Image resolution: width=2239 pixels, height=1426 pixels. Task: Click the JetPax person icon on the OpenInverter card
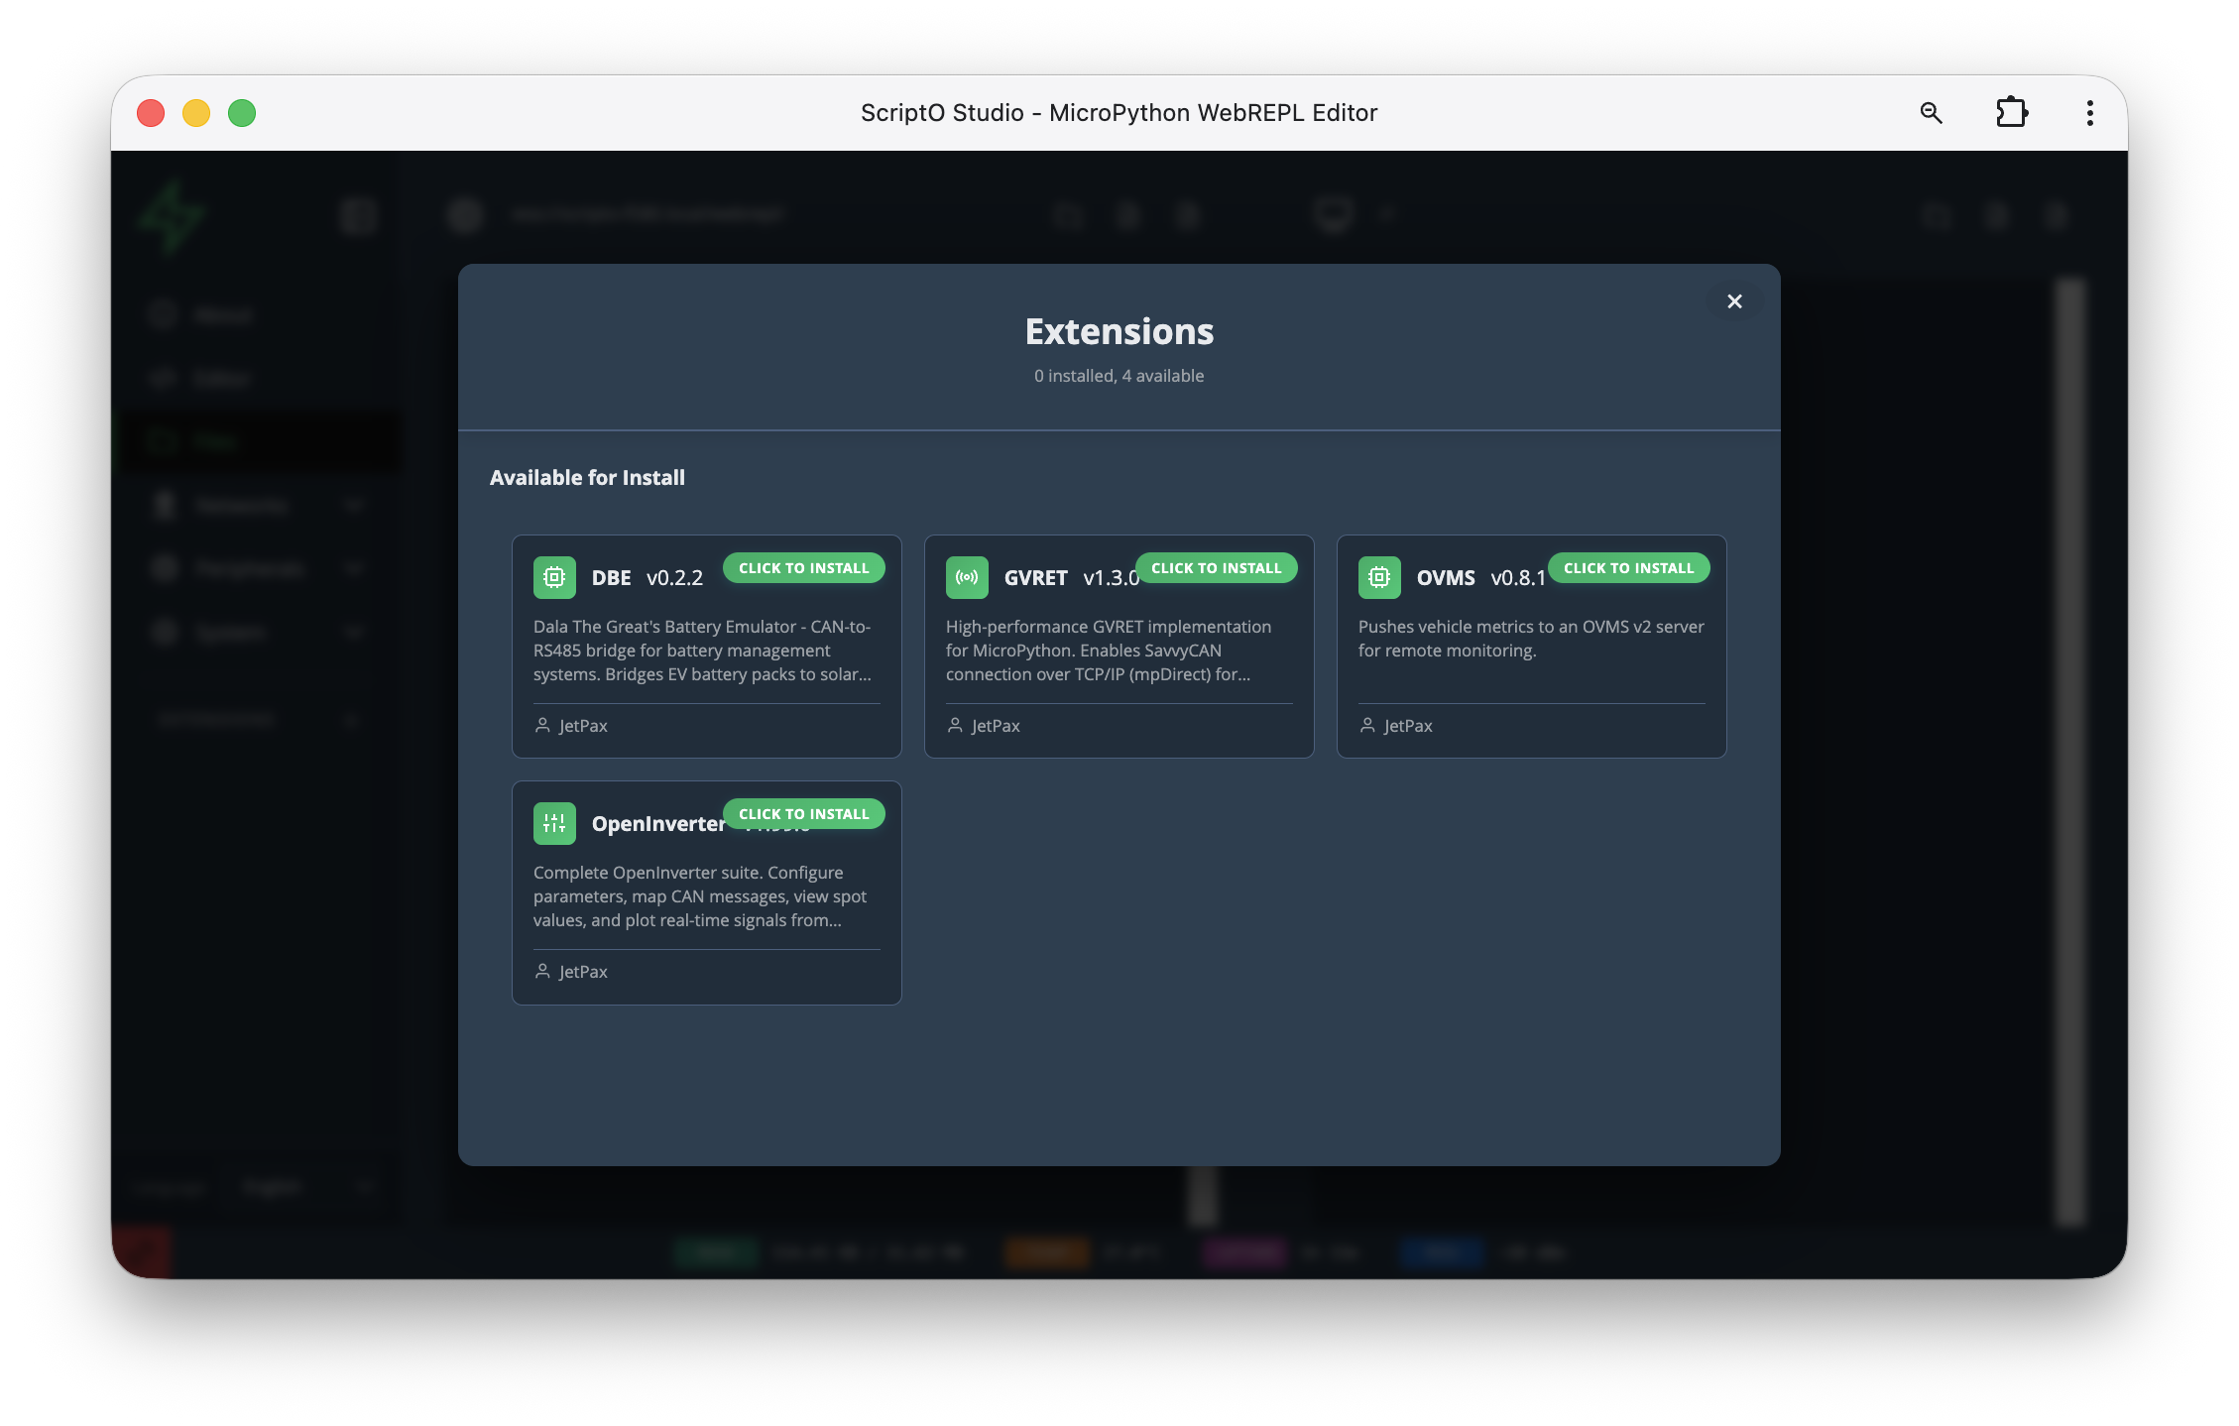click(542, 971)
